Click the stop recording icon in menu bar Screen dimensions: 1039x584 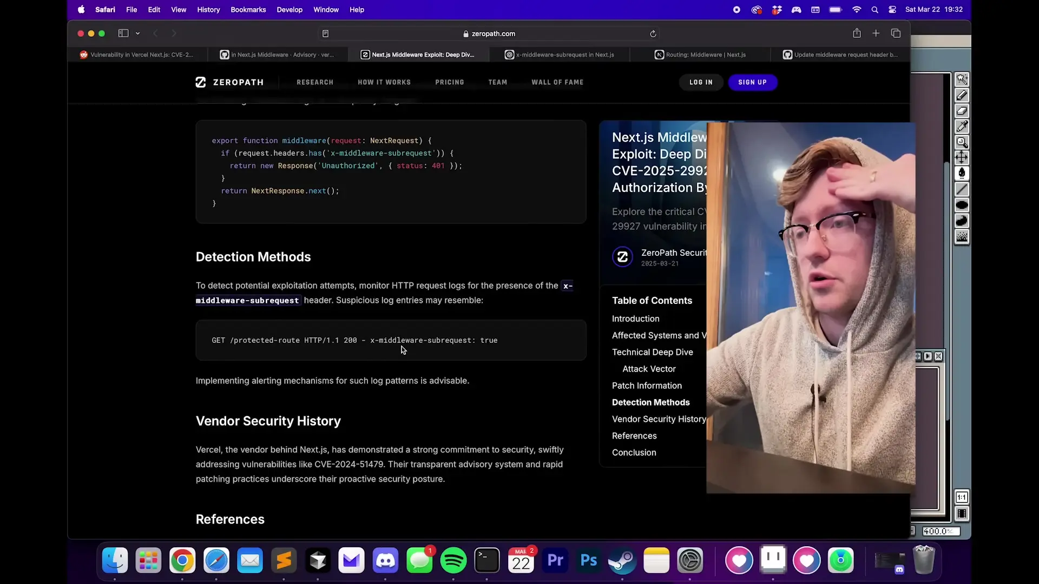click(736, 10)
